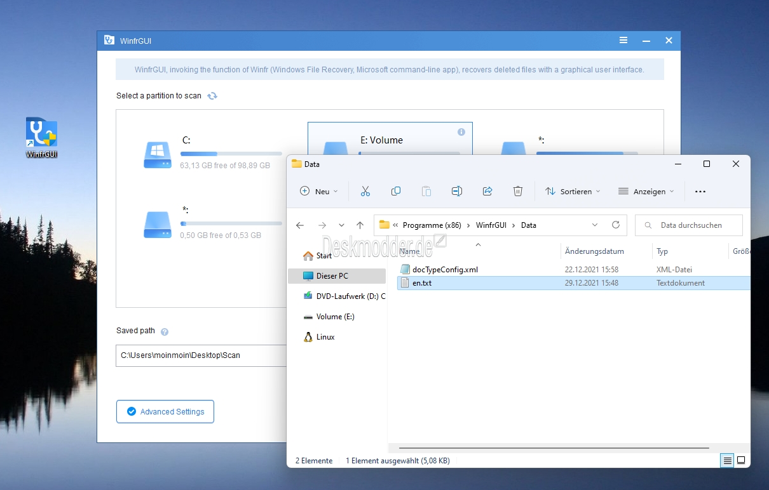Click "0,50 GB free of 0,53 GB" text

[221, 235]
